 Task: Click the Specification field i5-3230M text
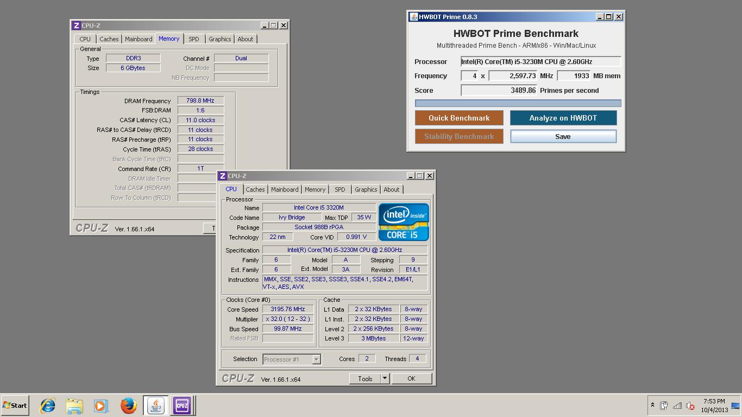click(345, 250)
